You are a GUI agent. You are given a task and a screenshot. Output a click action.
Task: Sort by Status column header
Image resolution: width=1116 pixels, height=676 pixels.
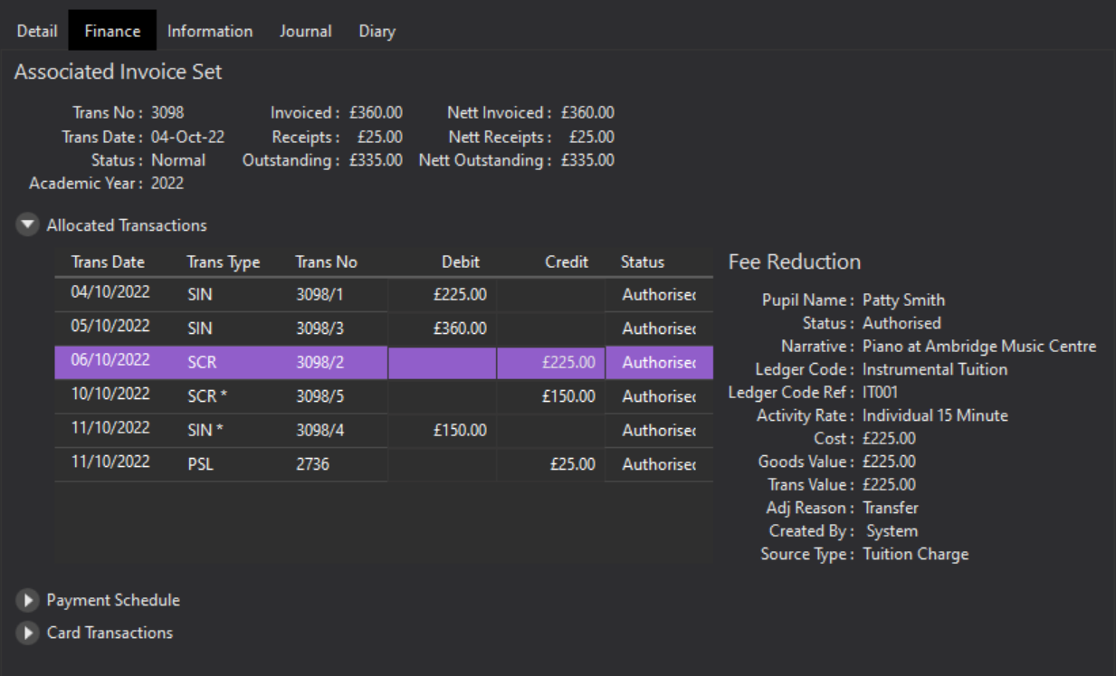[643, 262]
